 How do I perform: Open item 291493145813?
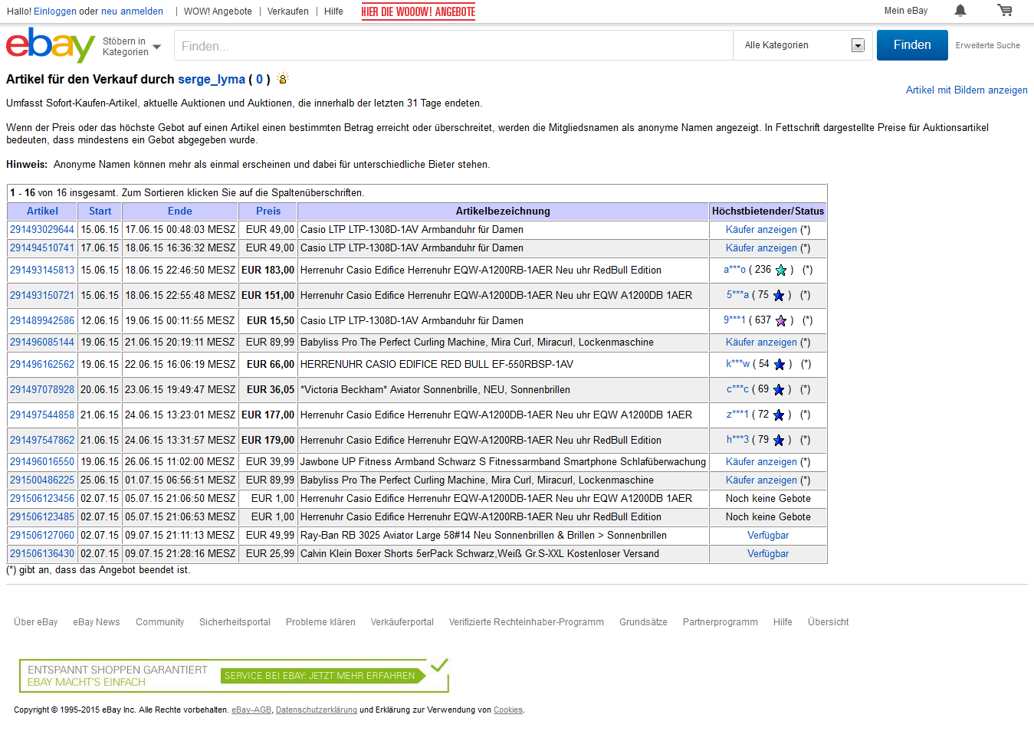(42, 270)
